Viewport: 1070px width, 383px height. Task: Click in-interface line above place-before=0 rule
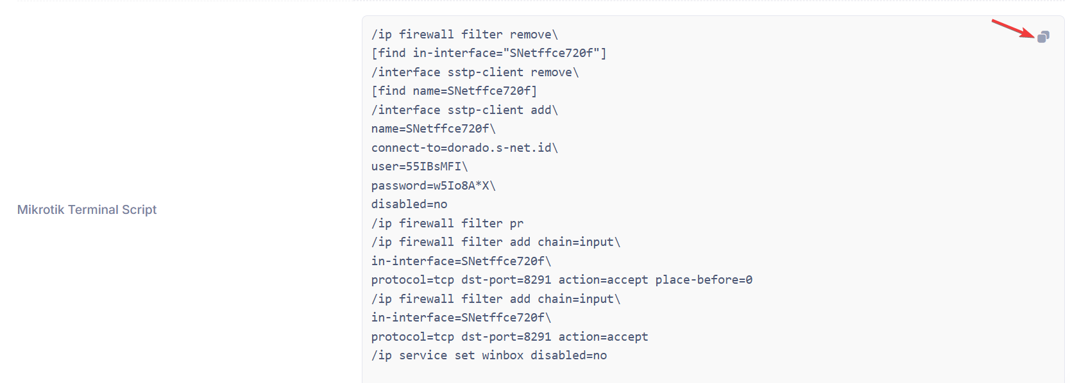(x=461, y=261)
